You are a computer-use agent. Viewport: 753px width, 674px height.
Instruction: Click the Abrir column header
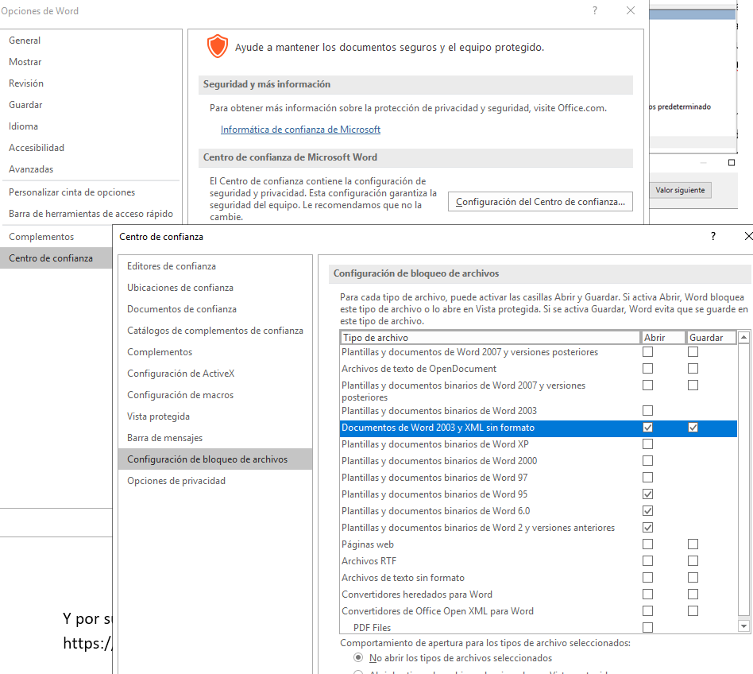point(663,338)
